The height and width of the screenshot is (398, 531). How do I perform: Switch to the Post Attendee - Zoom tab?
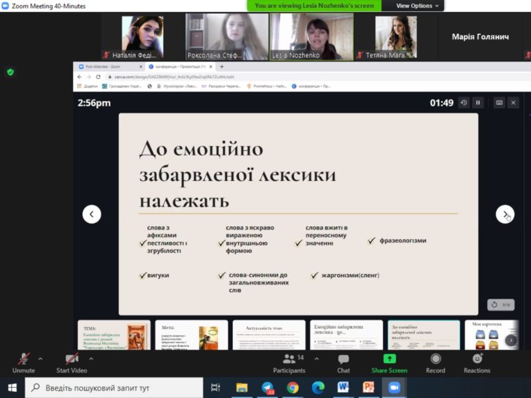106,67
